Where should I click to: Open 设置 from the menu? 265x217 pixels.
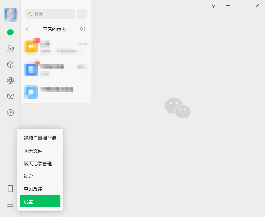[x=40, y=201]
